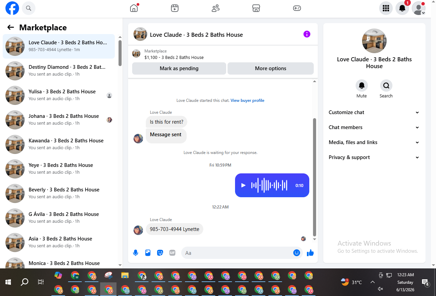436x296 pixels.
Task: Open the Facebook logo home
Action: click(12, 8)
